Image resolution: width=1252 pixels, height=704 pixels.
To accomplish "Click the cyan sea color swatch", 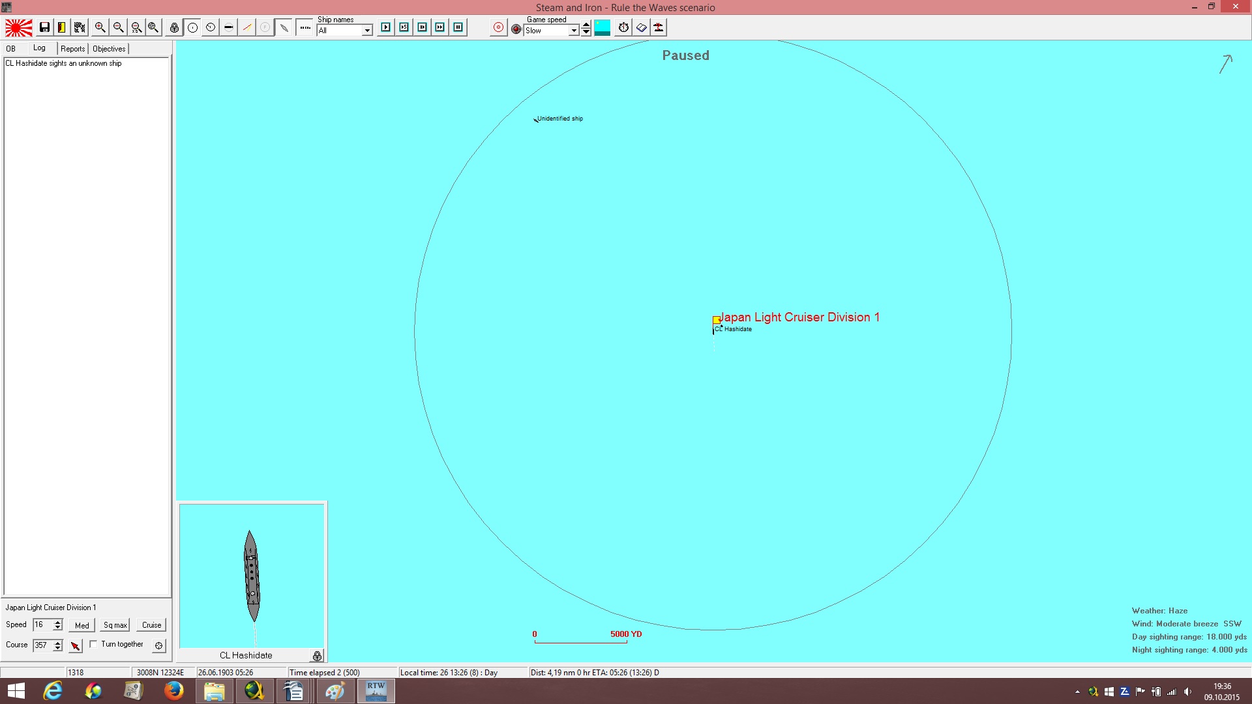I will click(603, 27).
